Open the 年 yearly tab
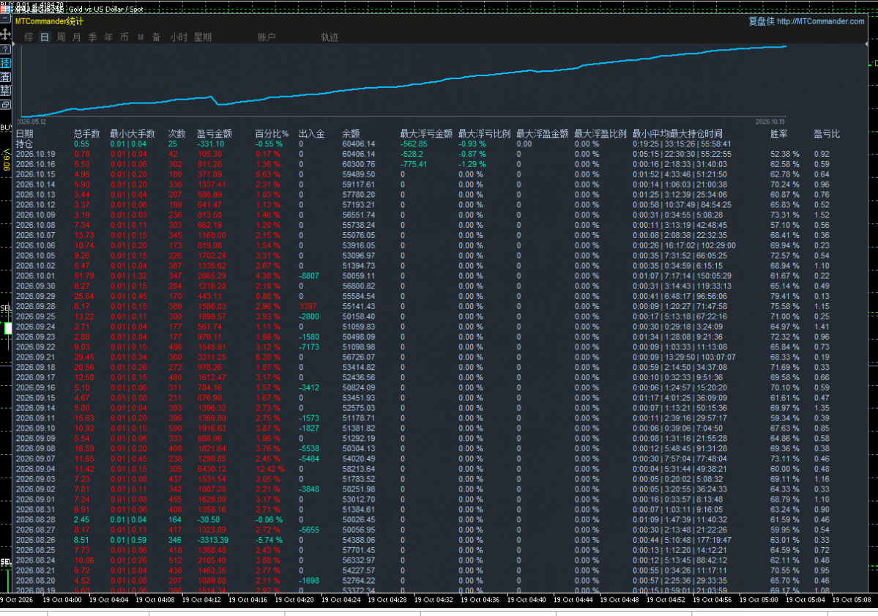Screen dimensions: 878x616 click(108, 37)
